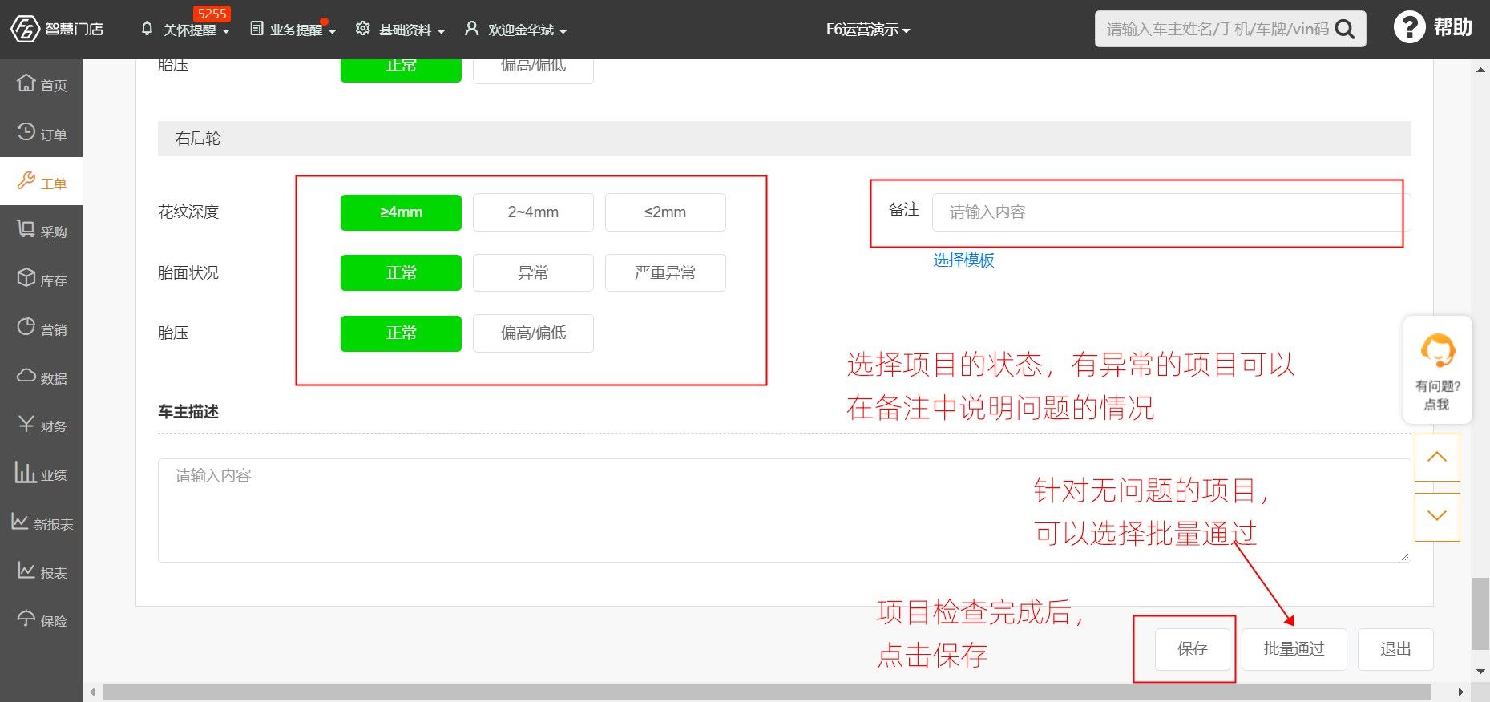Open 帮助 help question mark icon
1490x702 pixels.
(1409, 27)
